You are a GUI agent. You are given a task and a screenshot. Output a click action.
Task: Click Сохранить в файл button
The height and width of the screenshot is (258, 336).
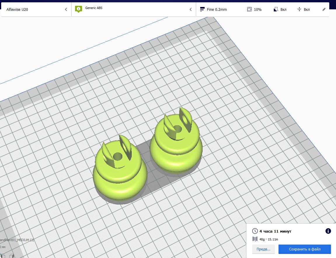click(305, 249)
